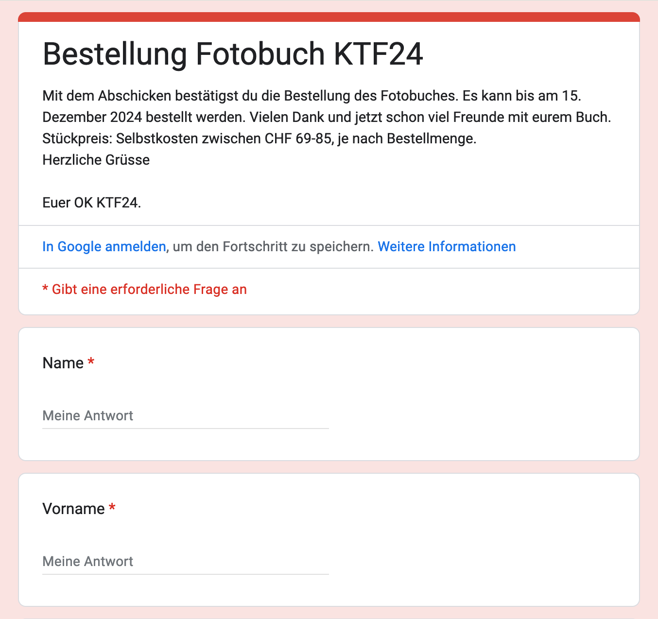Click the red header bar atop the form
Image resolution: width=658 pixels, height=619 pixels.
point(329,17)
